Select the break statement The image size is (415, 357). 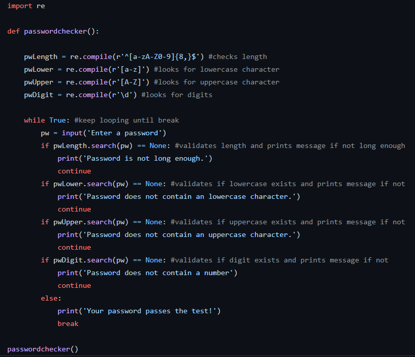(x=68, y=323)
